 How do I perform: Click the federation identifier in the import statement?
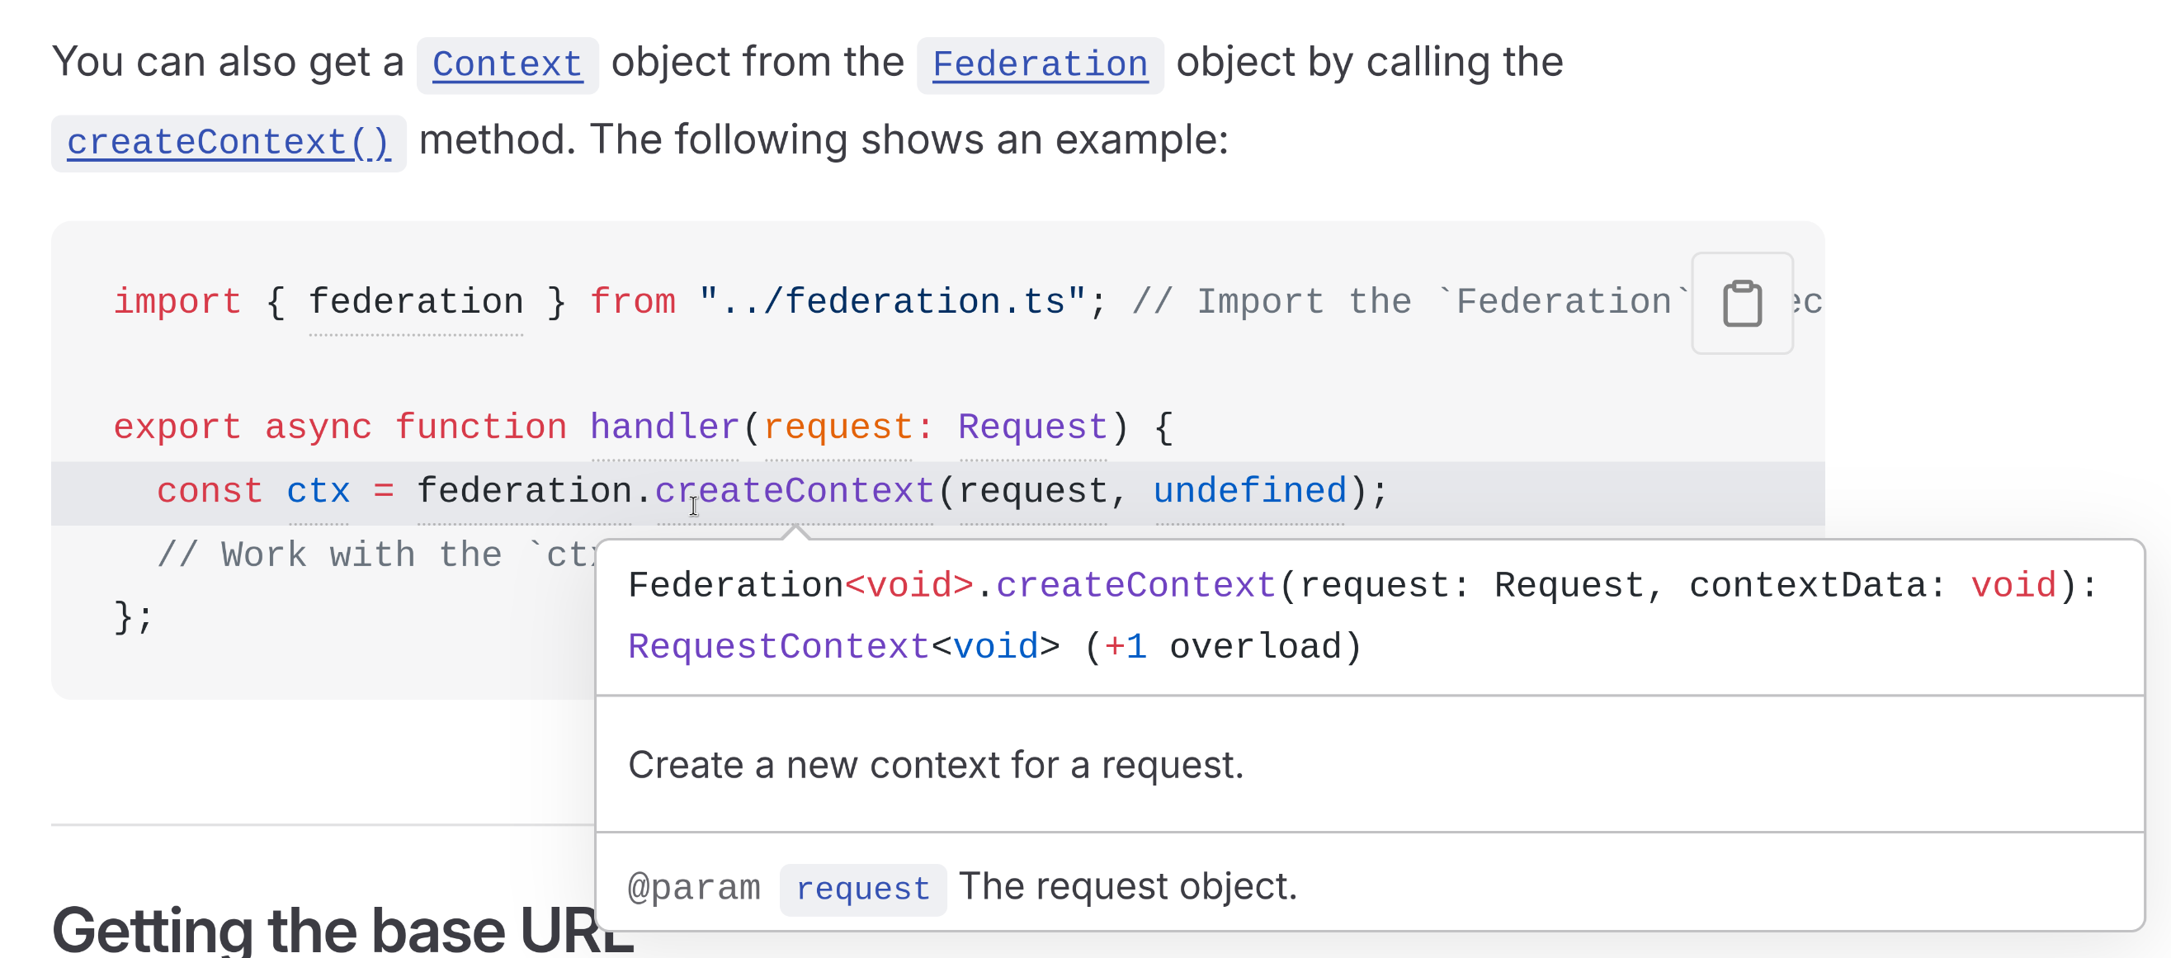pos(416,302)
